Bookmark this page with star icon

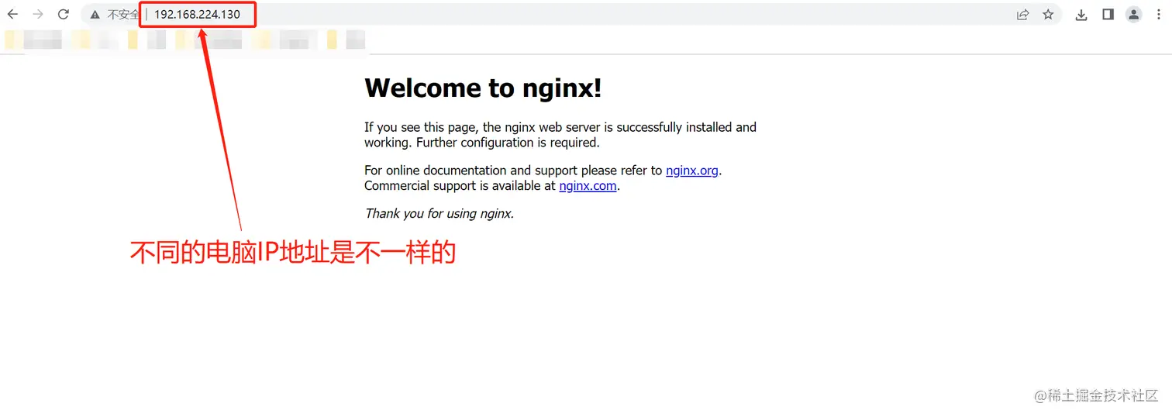[1048, 14]
